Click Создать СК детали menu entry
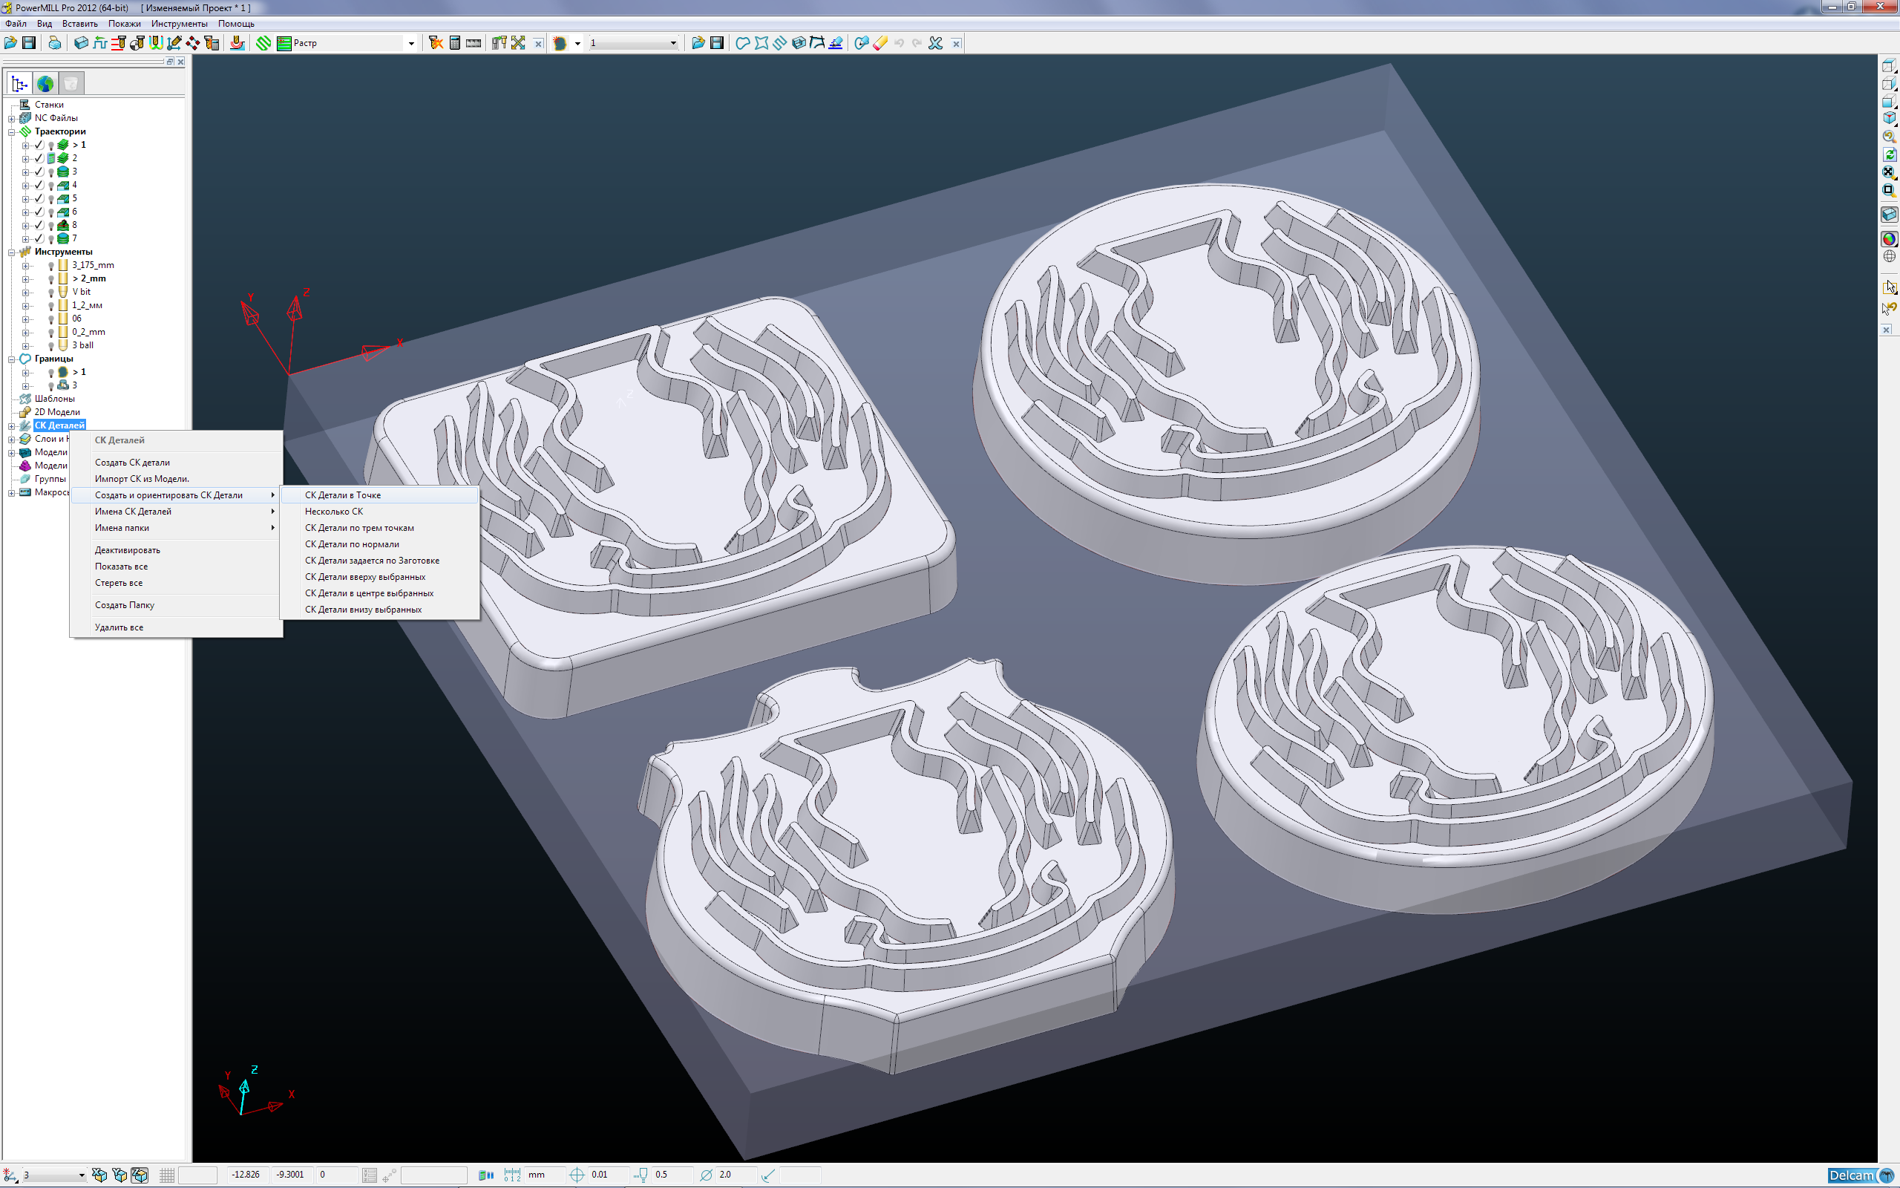Viewport: 1900px width, 1188px height. 132,463
